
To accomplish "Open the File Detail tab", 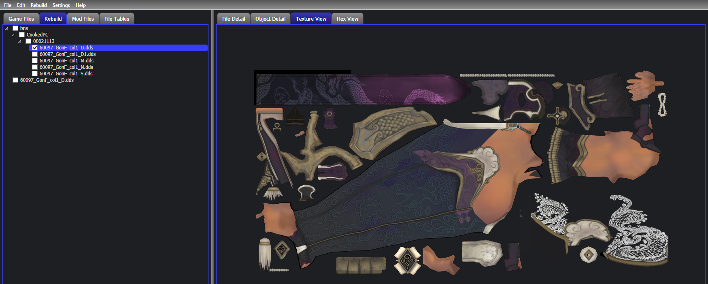I will pyautogui.click(x=234, y=19).
